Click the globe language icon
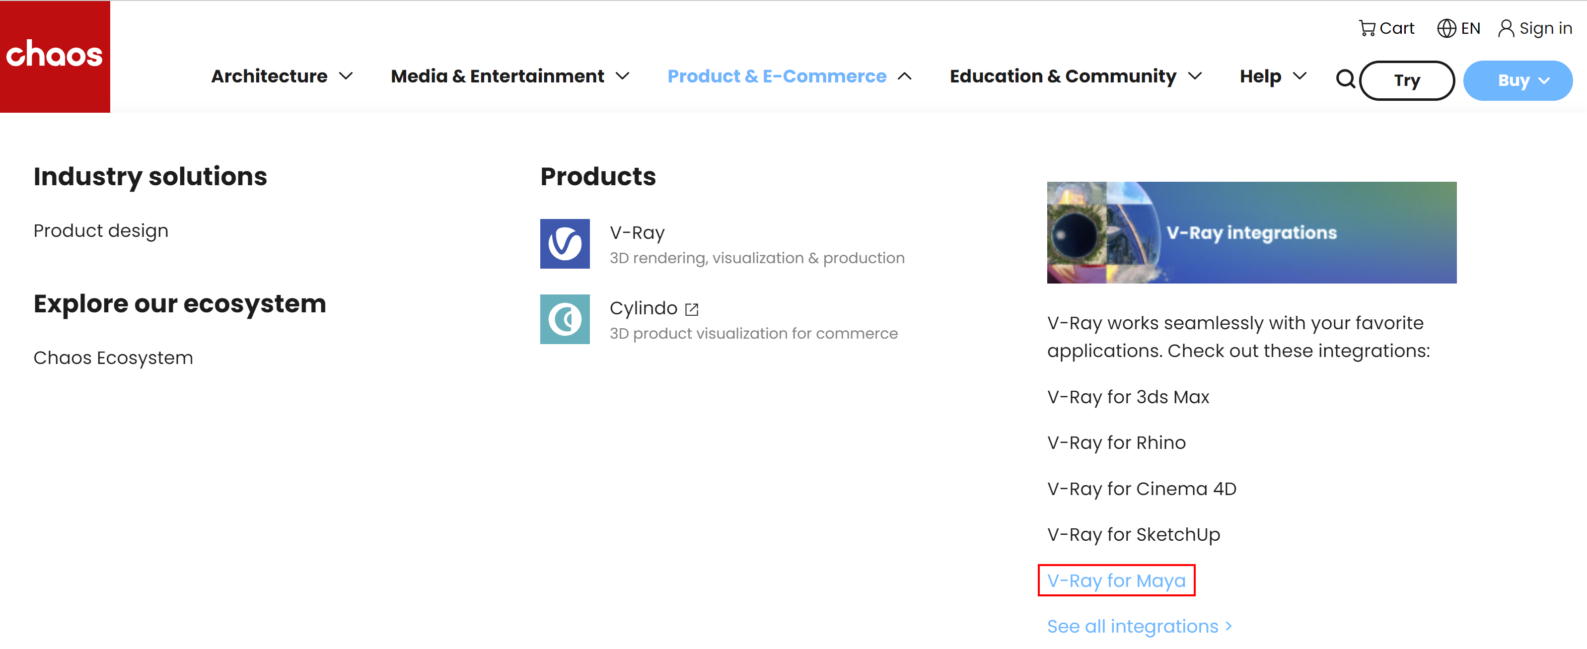 (1446, 28)
